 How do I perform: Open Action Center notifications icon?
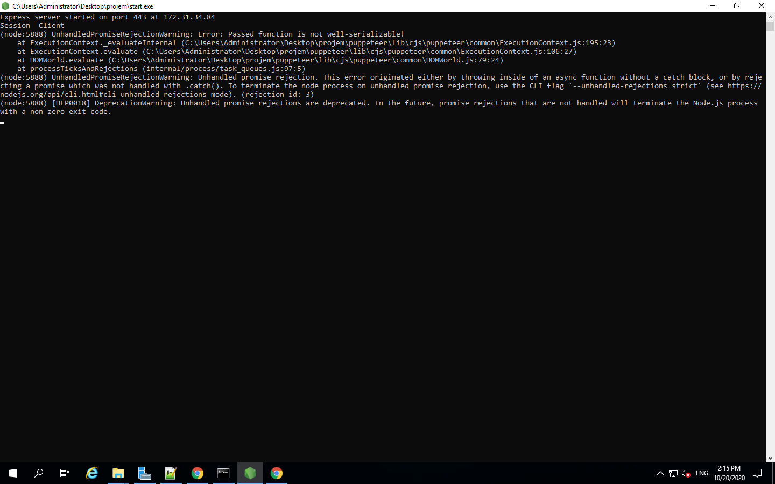pos(757,473)
